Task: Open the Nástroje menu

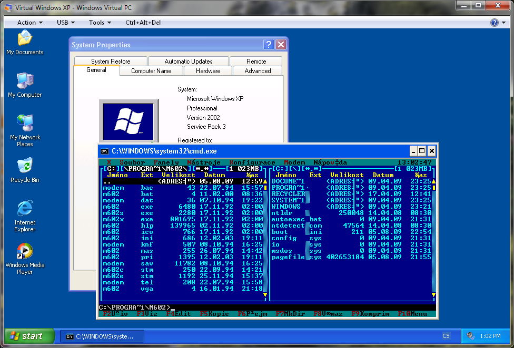Action: pos(204,162)
